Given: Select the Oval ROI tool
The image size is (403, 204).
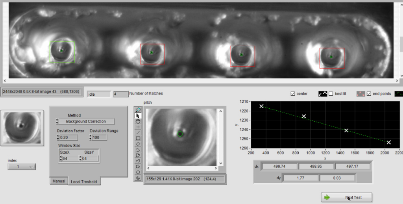Looking at the screenshot, I should pyautogui.click(x=138, y=172).
